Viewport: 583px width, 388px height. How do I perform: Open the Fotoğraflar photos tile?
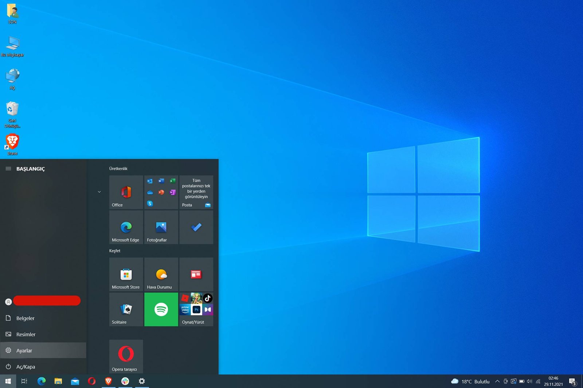click(161, 227)
